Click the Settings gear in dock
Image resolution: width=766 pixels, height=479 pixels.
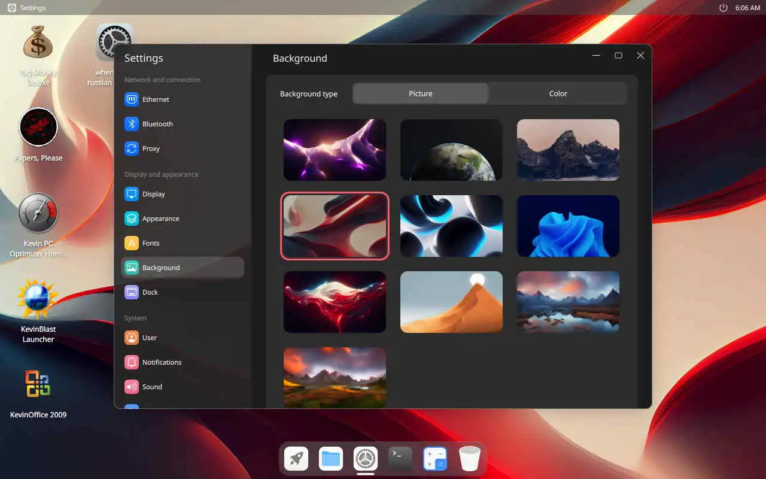366,459
